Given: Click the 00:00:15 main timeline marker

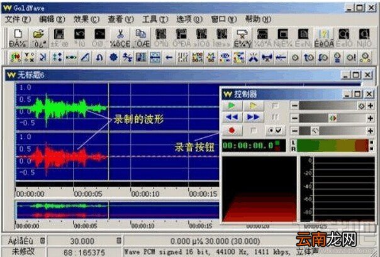Looking at the screenshot, I should [x=203, y=194].
